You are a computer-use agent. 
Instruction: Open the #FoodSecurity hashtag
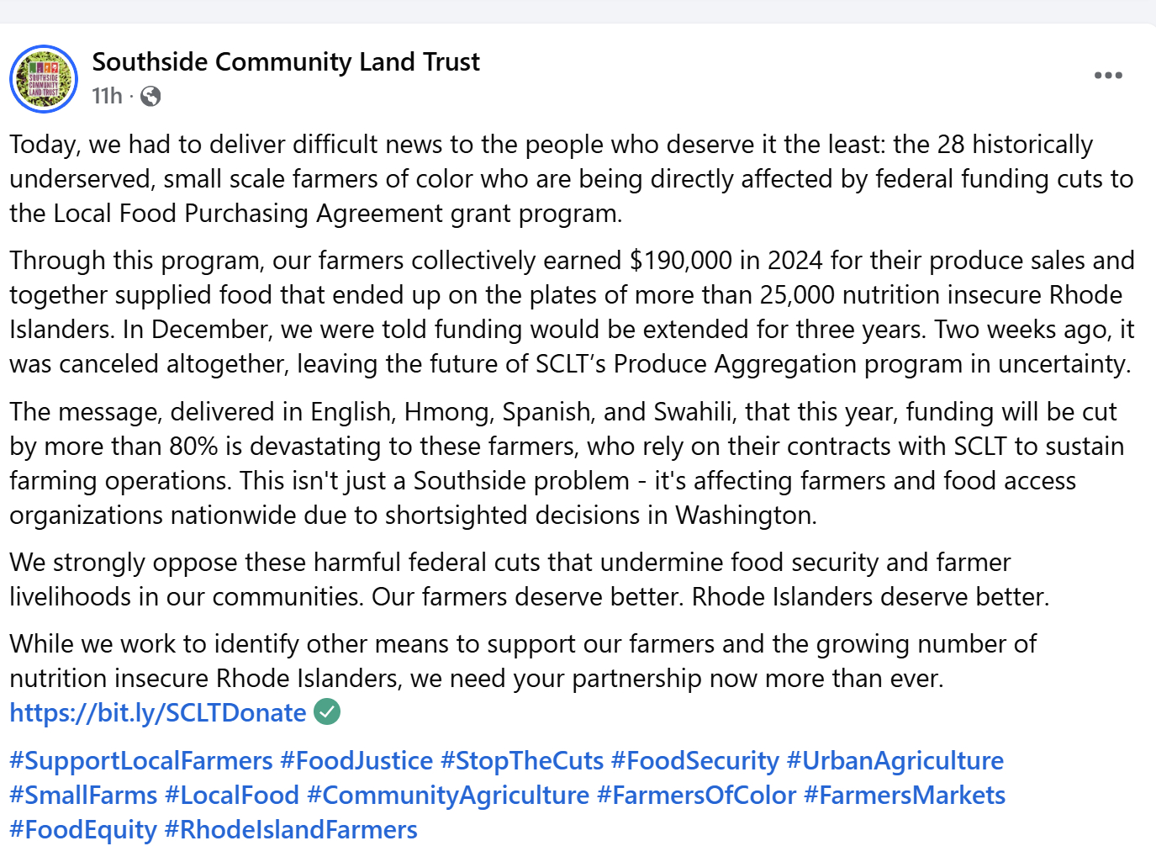[695, 761]
